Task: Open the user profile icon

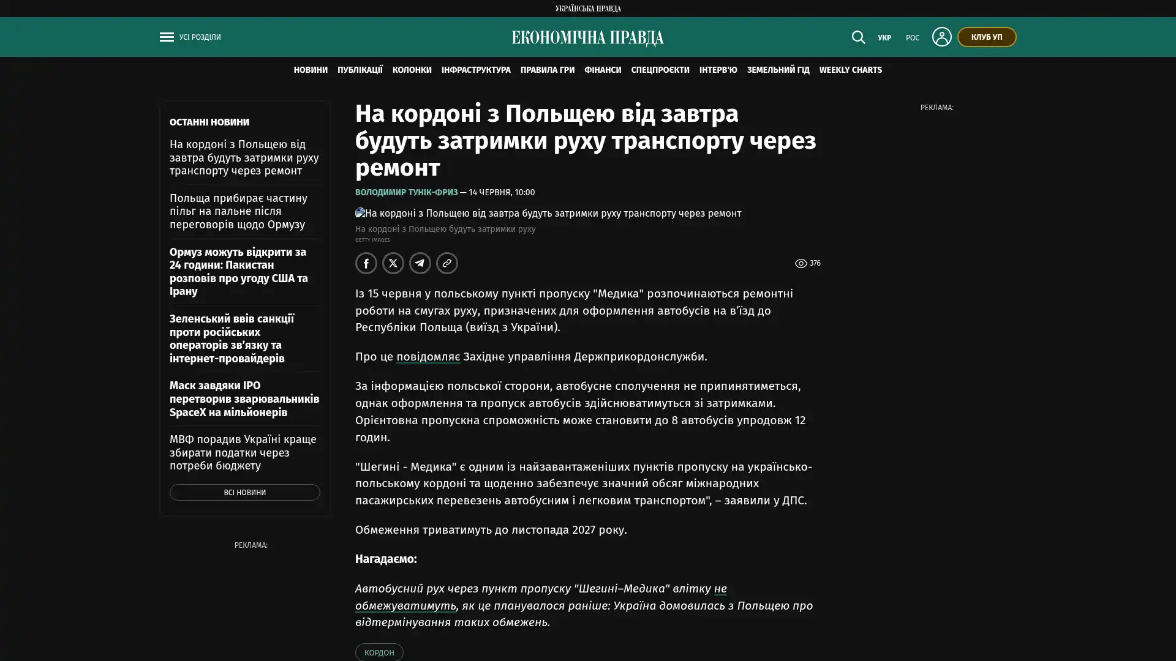Action: pyautogui.click(x=941, y=37)
